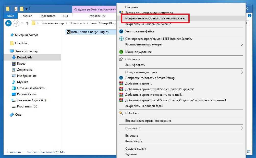Switch to the Вид ribbon tab
This screenshot has height=158, width=256.
[x=65, y=16]
